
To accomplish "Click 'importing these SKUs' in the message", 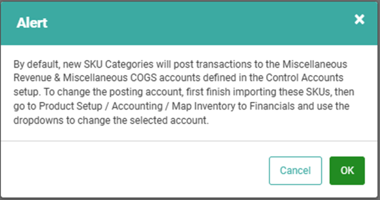I will click(x=280, y=92).
